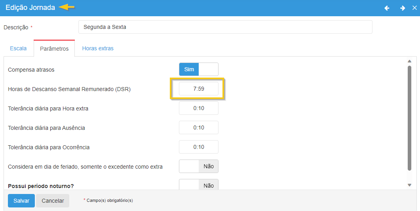Go to the previous record arrow
The width and height of the screenshot is (420, 211).
click(x=387, y=8)
